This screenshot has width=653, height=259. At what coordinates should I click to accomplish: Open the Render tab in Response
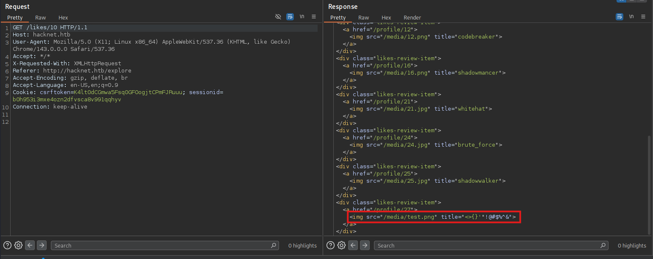point(412,18)
